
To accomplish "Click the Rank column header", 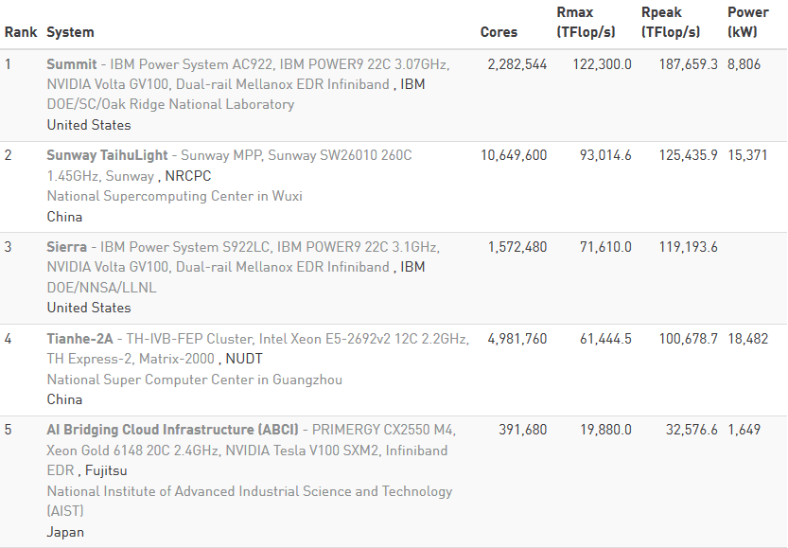I will click(21, 32).
